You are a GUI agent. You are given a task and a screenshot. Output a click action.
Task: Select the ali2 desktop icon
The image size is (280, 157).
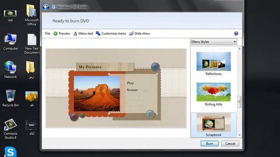[x=31, y=127]
